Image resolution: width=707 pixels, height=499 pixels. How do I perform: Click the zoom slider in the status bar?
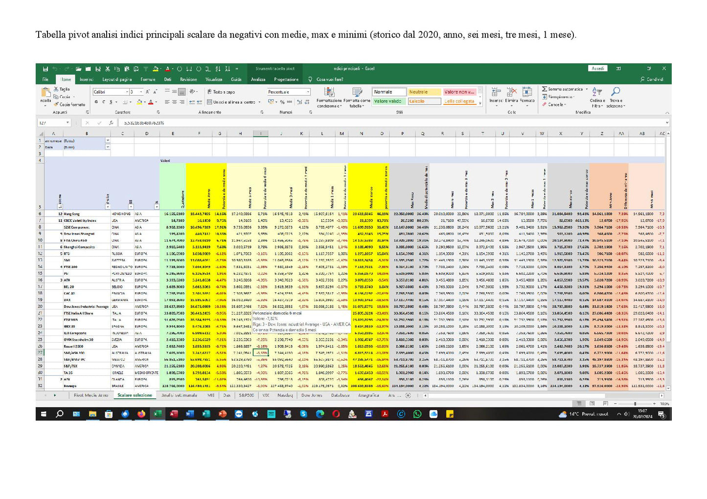[x=635, y=404]
